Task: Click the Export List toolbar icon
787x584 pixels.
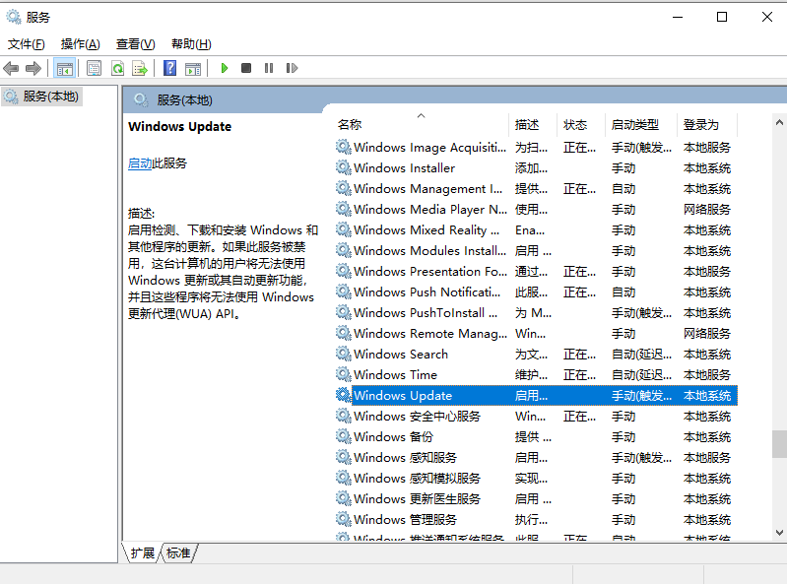Action: pos(140,68)
